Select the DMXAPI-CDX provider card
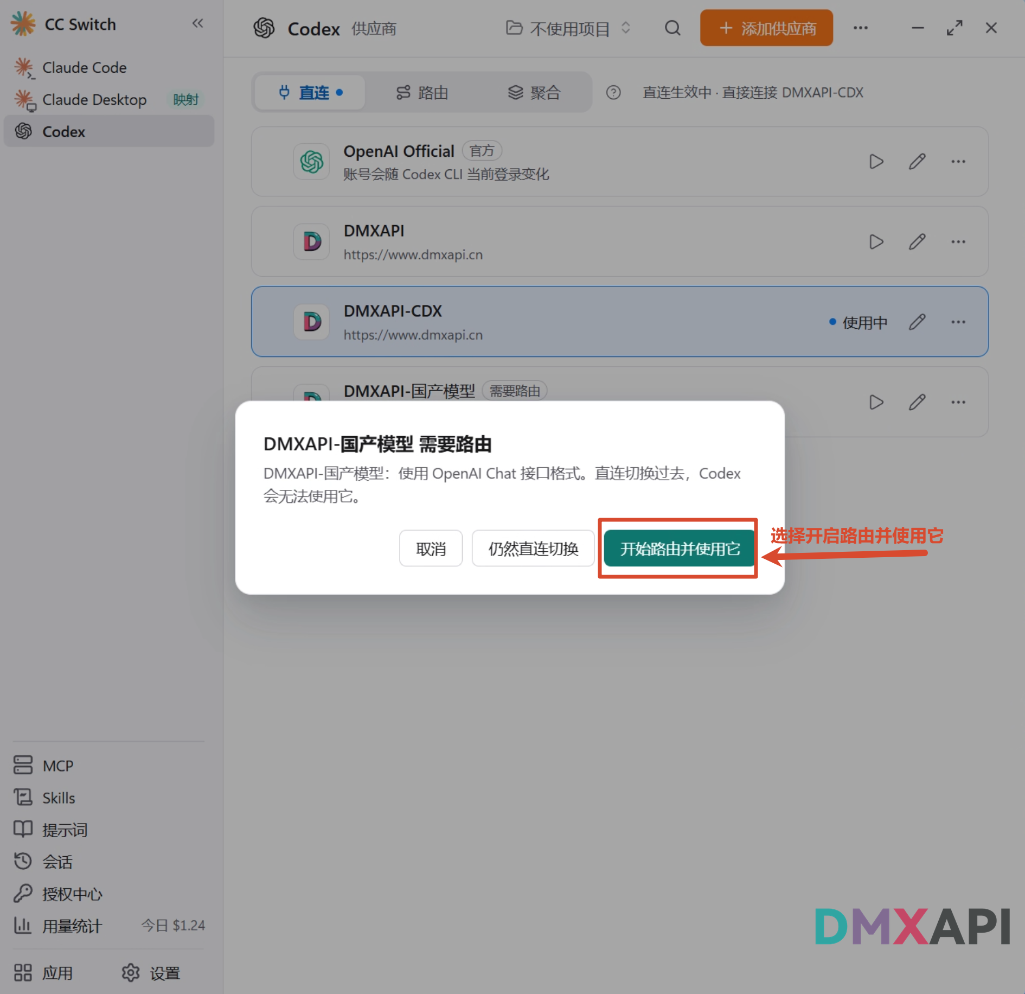 pos(619,322)
